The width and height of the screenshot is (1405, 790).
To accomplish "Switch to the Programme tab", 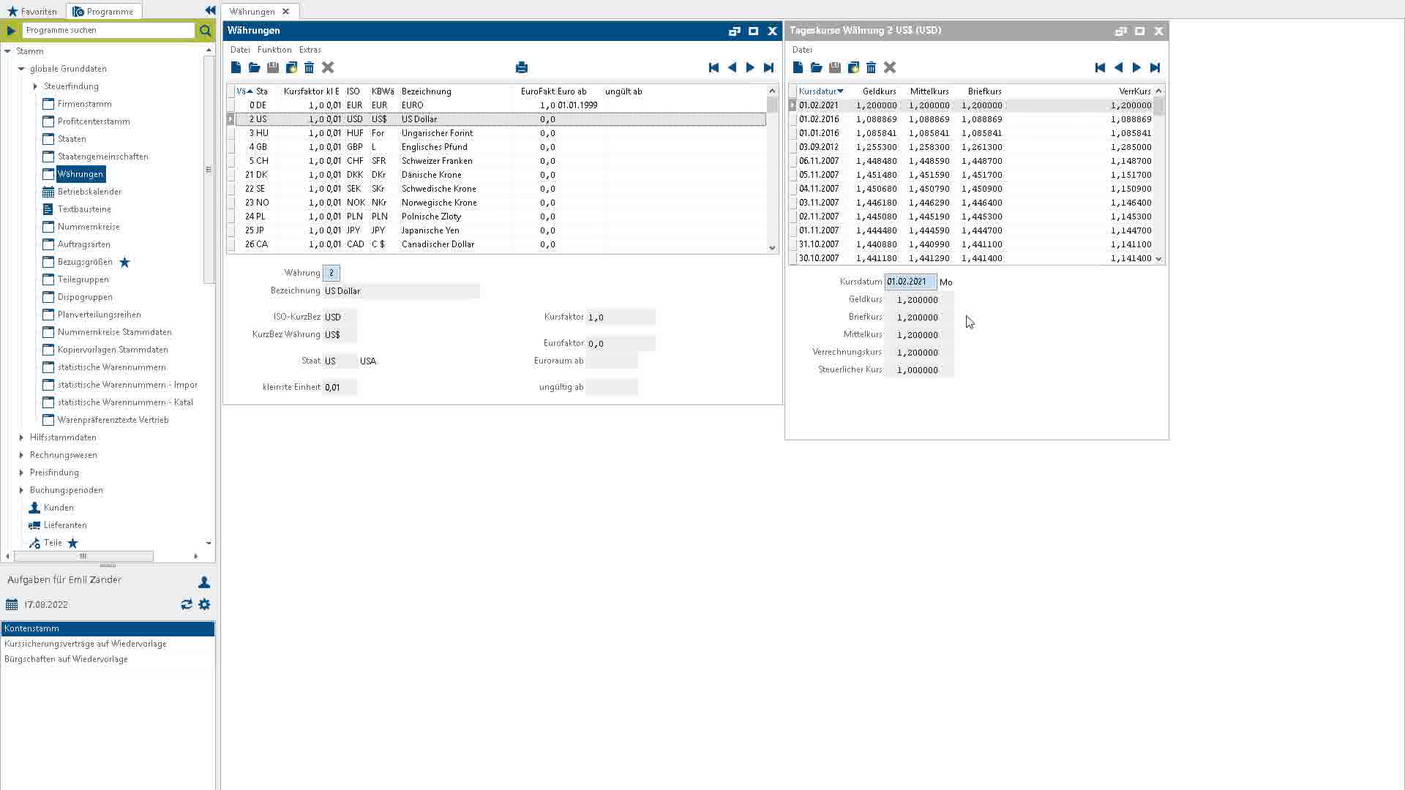I will click(103, 11).
